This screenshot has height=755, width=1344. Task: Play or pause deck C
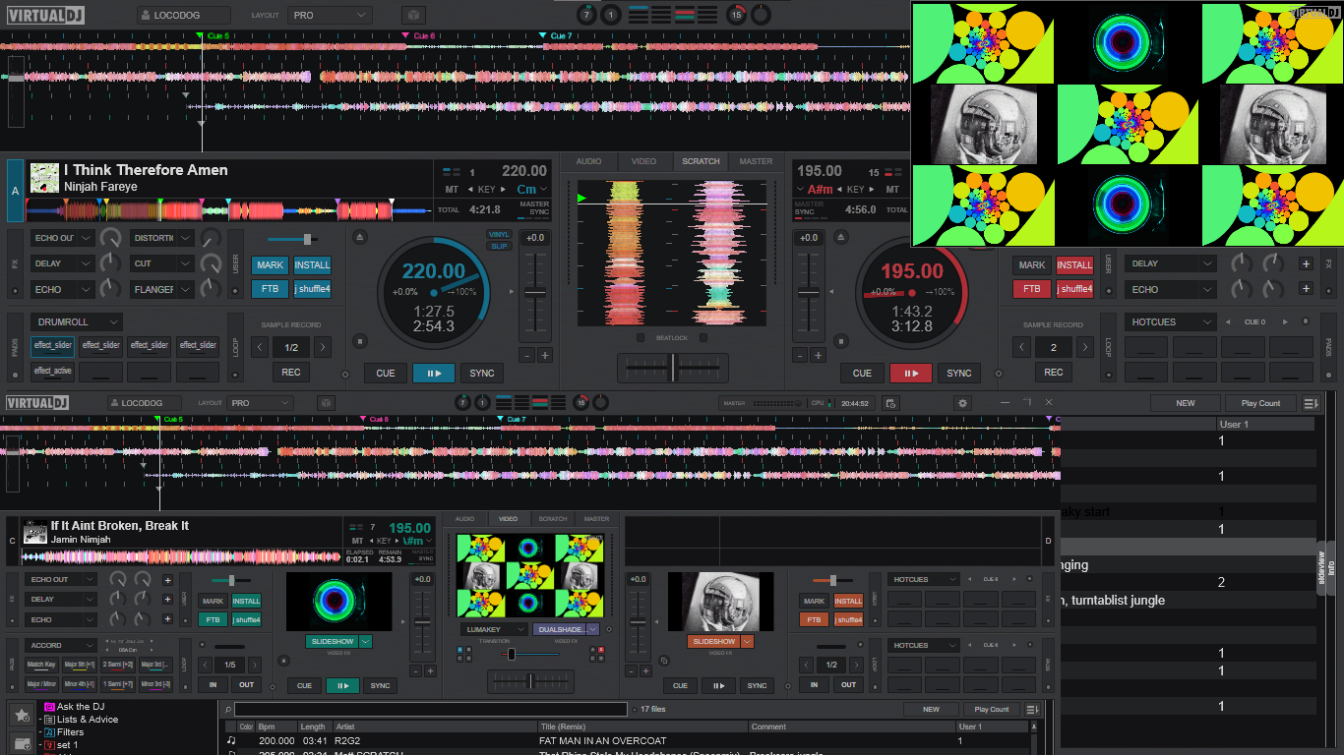coord(341,685)
